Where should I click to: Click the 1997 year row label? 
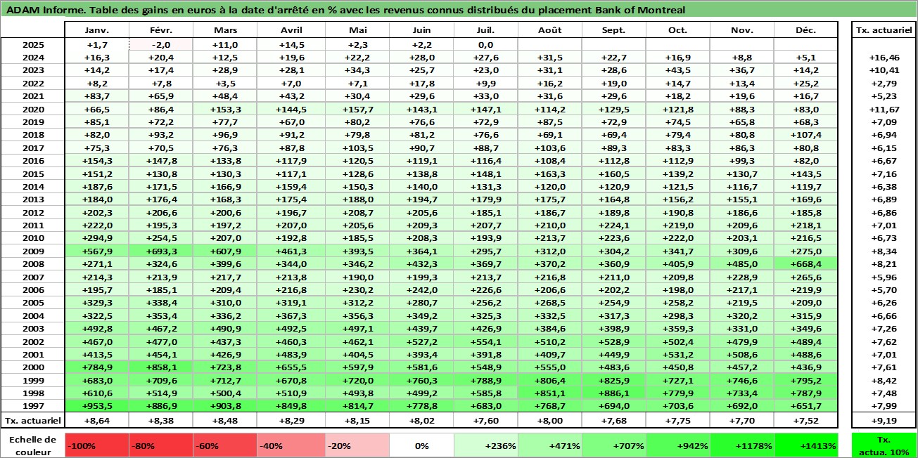[33, 406]
